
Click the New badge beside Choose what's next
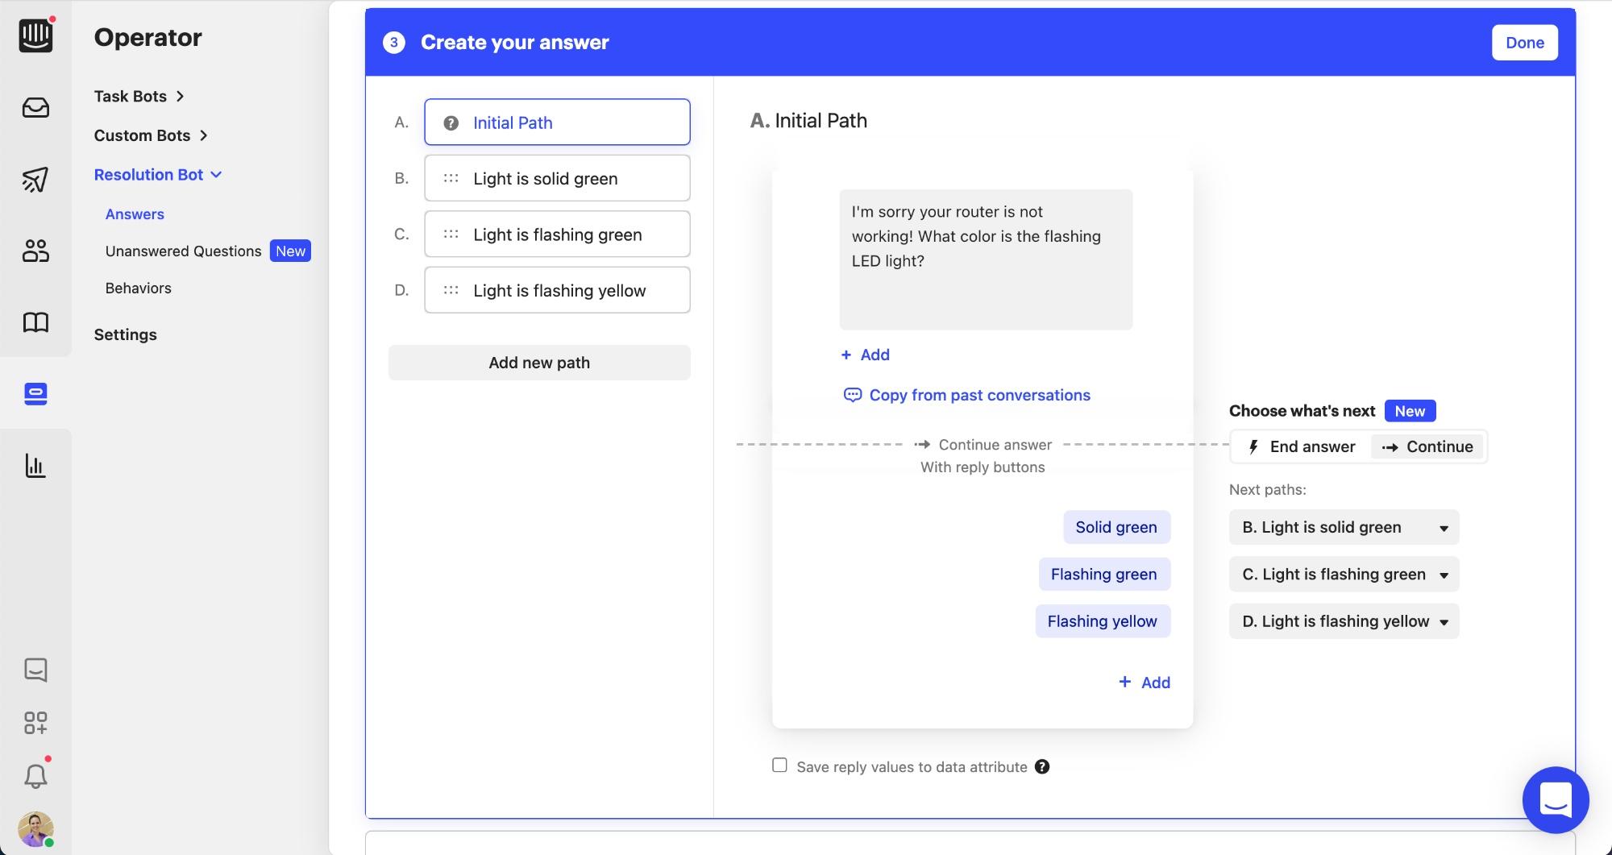tap(1410, 411)
